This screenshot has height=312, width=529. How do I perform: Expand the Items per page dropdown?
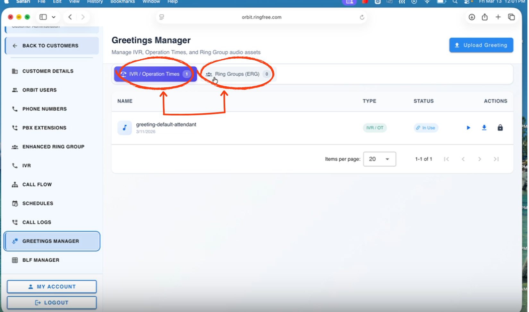coord(380,159)
